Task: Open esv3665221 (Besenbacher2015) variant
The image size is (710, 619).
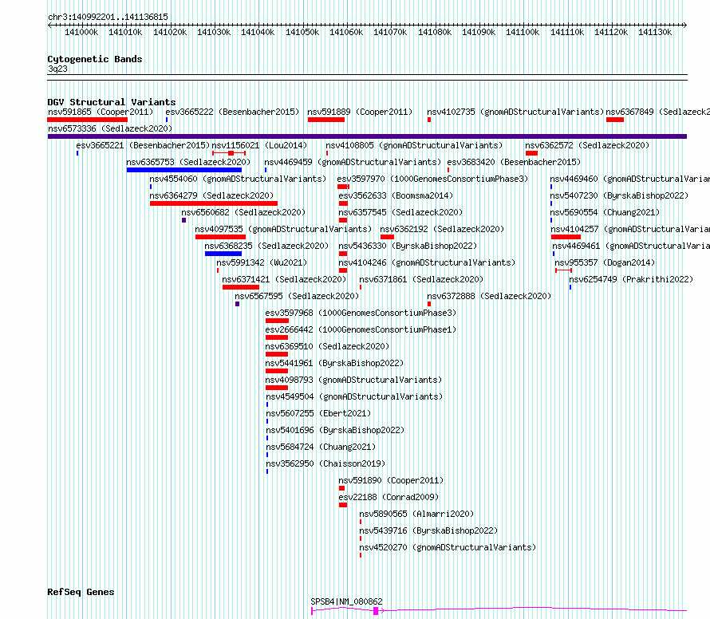Action: click(143, 145)
